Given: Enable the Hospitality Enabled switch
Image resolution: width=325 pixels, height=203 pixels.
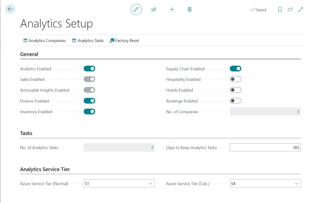Looking at the screenshot, I should 236,79.
